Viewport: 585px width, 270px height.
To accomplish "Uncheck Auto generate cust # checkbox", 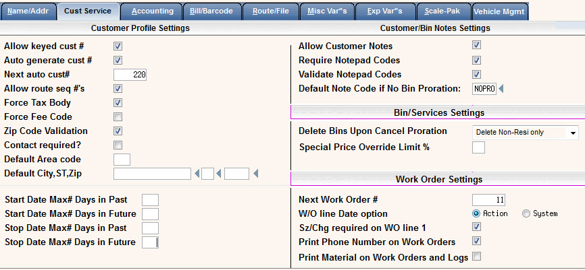I will [118, 60].
